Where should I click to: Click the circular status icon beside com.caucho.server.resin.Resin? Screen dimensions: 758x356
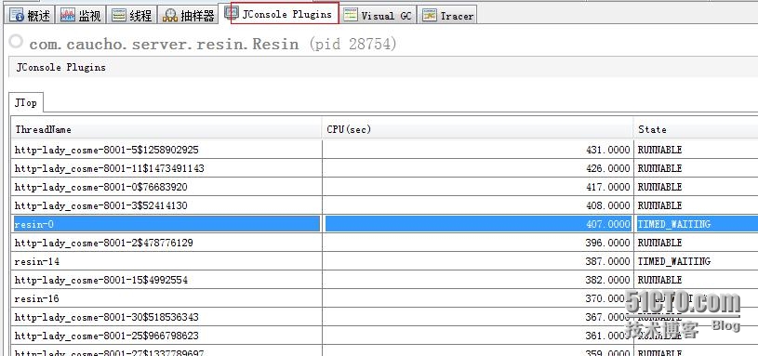16,42
